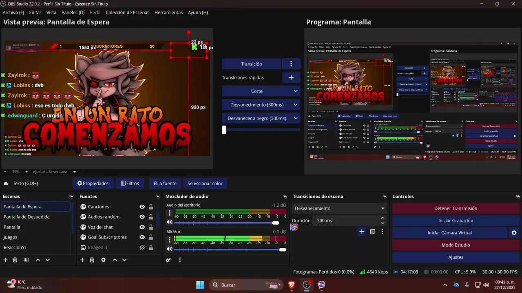The width and height of the screenshot is (522, 293).
Task: Open the Desvanecimiento scene transition combo box
Action: 339,208
